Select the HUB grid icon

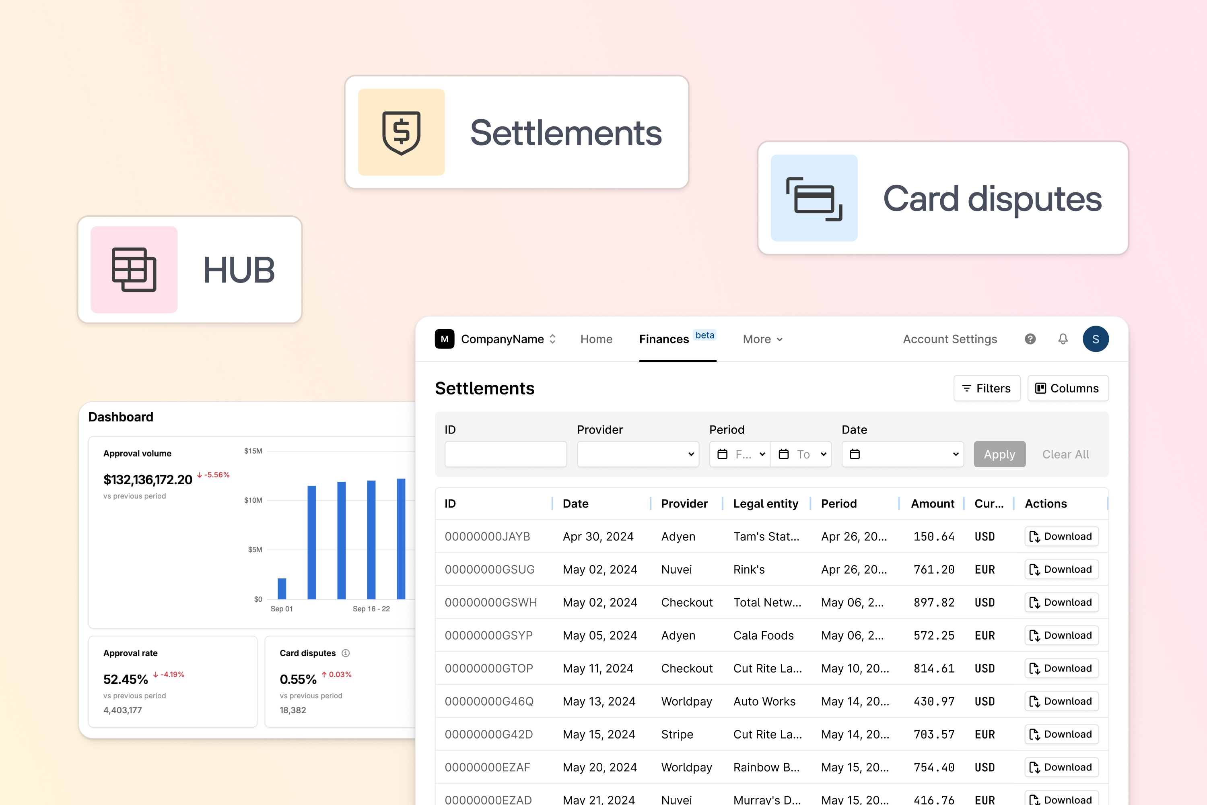[134, 270]
